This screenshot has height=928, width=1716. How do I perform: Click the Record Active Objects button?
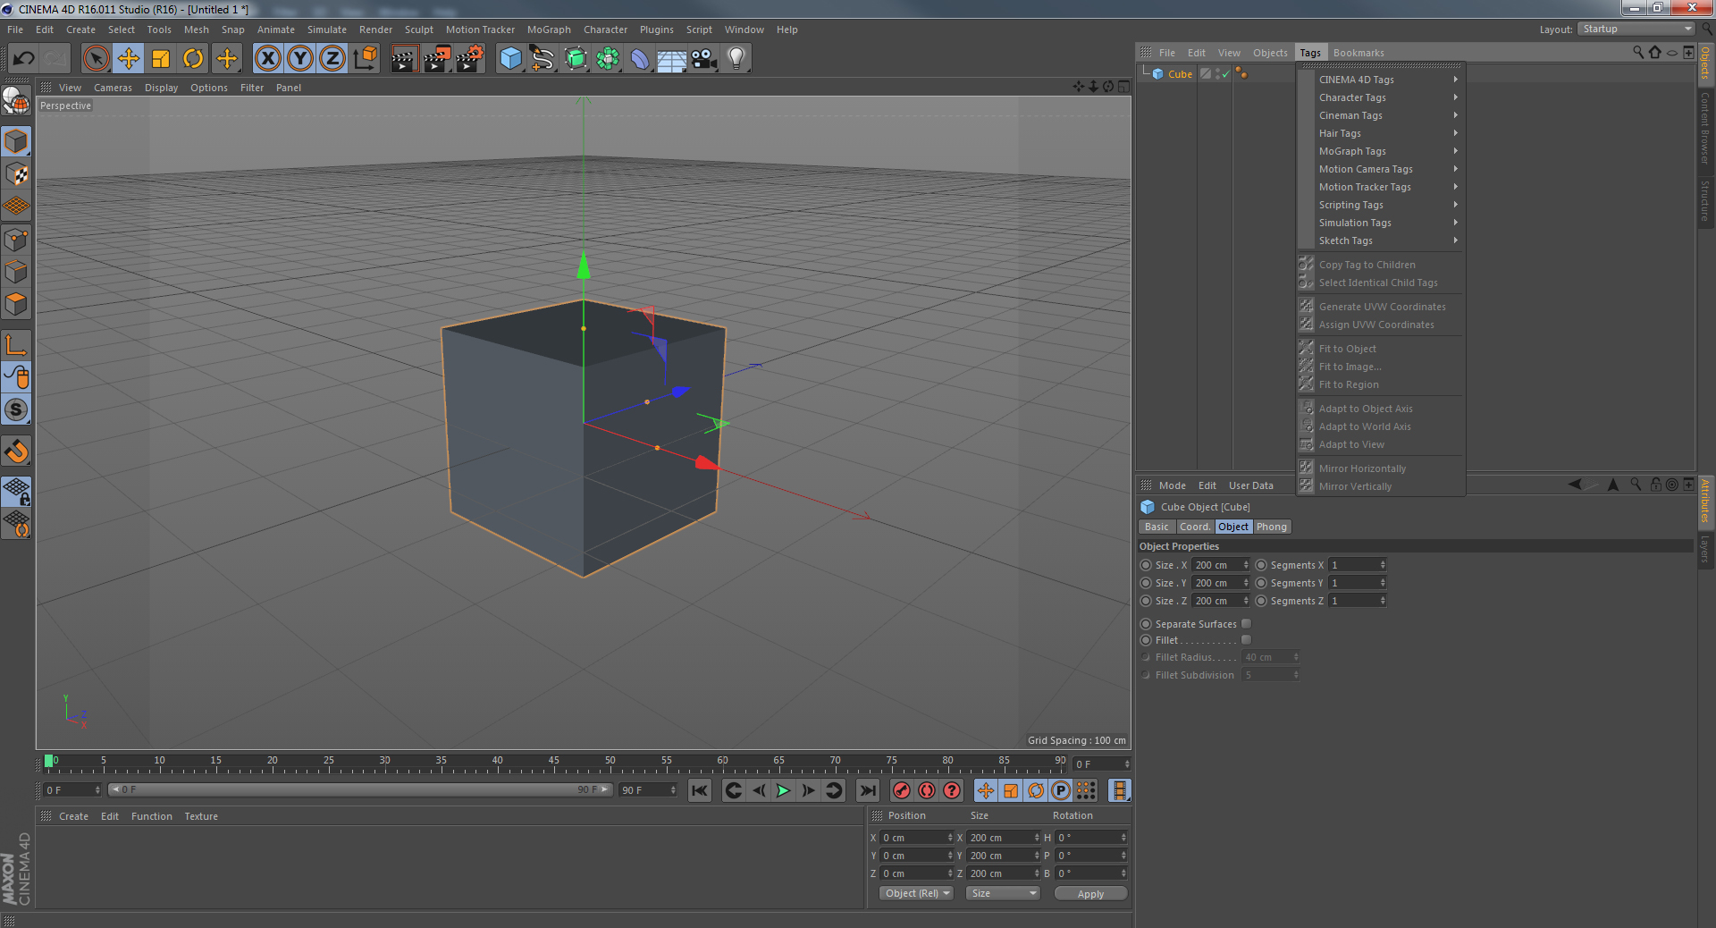point(902,790)
